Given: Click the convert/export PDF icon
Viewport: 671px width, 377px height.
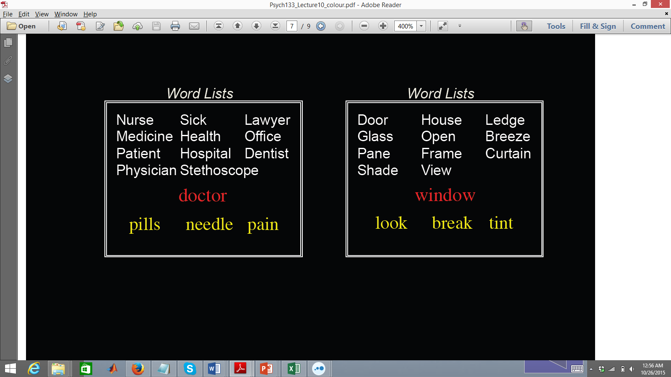Looking at the screenshot, I should pyautogui.click(x=62, y=26).
